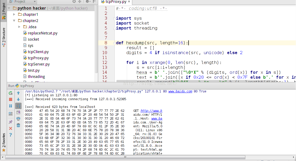This screenshot has height=161, width=296.
Task: Open the www.baidu.com link in console
Action: point(180,91)
